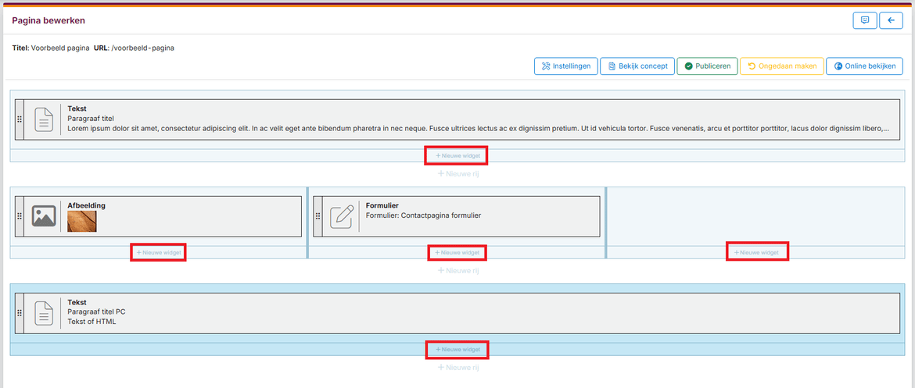Click the wood thumbnail in the Afbeelding widget

coord(82,222)
